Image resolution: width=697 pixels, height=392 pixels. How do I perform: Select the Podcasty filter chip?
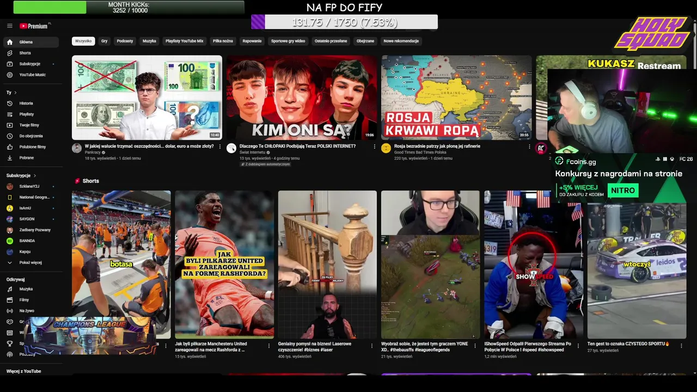click(x=125, y=41)
